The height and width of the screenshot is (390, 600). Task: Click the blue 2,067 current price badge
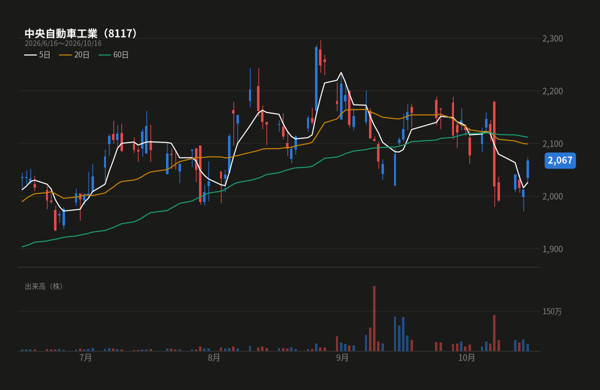pyautogui.click(x=560, y=160)
